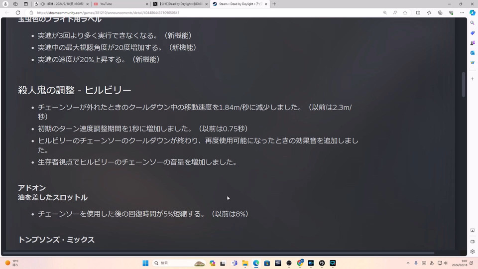This screenshot has height=269, width=478.
Task: Open sidebar Shopping tag icon
Action: (x=473, y=33)
